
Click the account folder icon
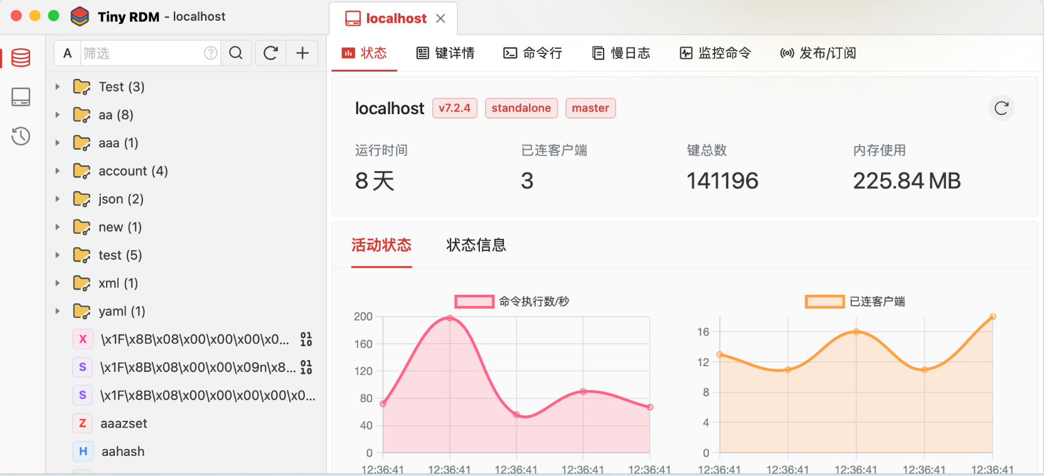[82, 171]
